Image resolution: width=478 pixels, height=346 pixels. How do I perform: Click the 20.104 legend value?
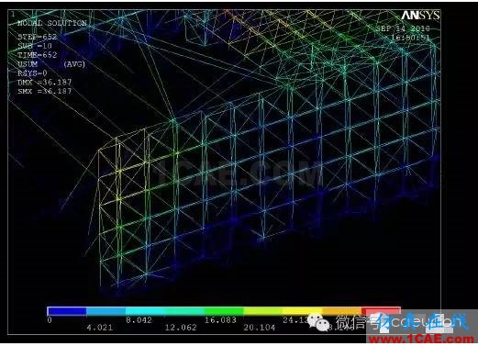(x=260, y=328)
